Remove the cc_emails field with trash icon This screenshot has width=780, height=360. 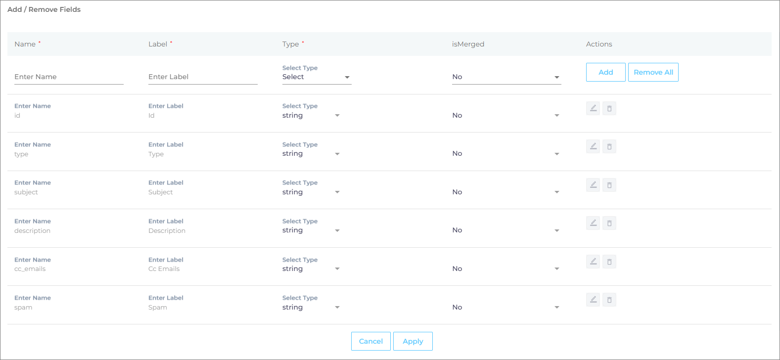click(609, 262)
